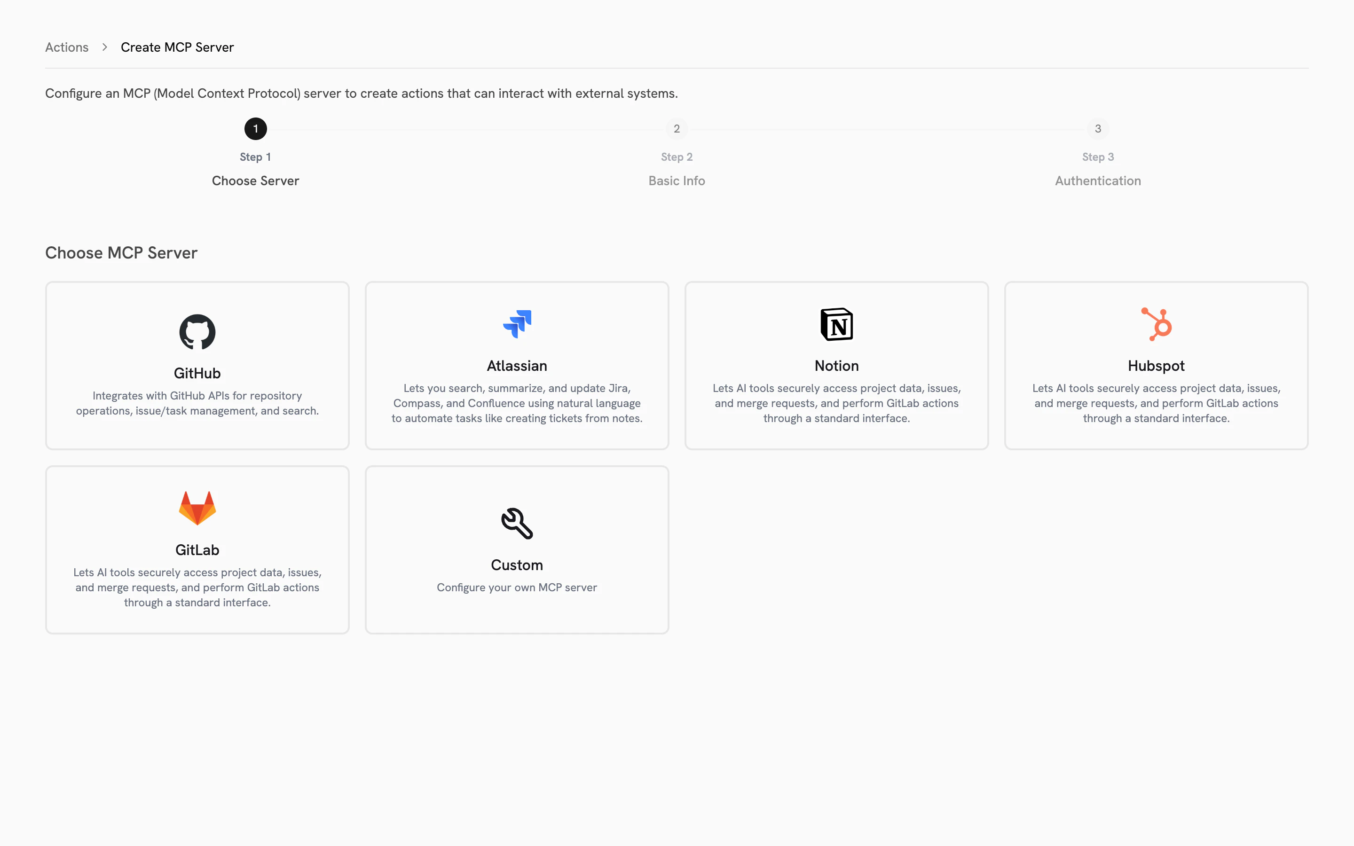Open the Actions breadcrumb link

pos(67,47)
